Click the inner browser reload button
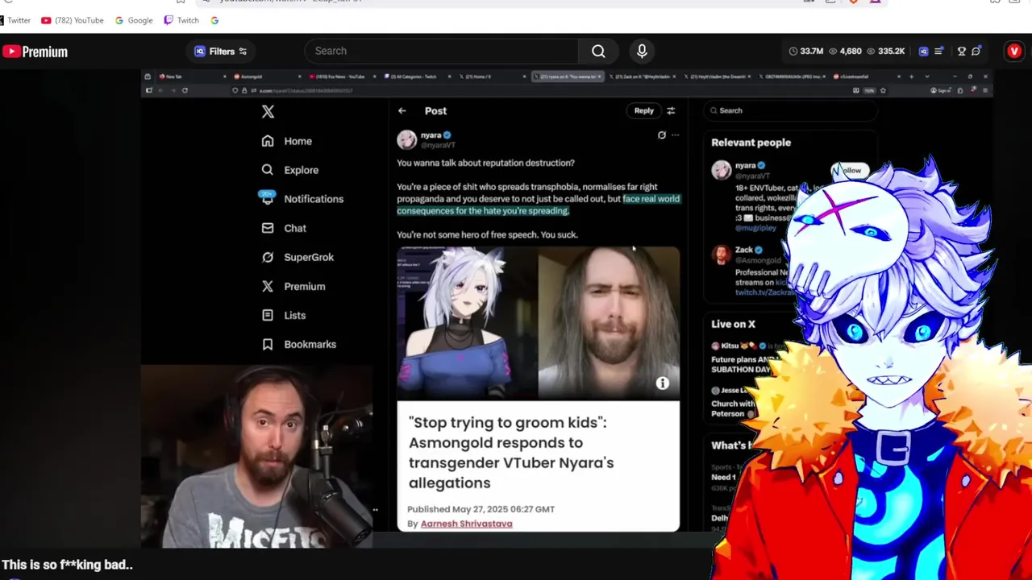 pos(185,90)
